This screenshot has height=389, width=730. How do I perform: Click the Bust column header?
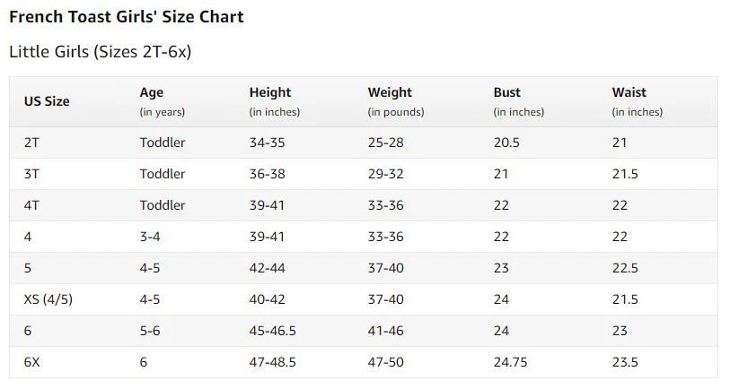506,92
